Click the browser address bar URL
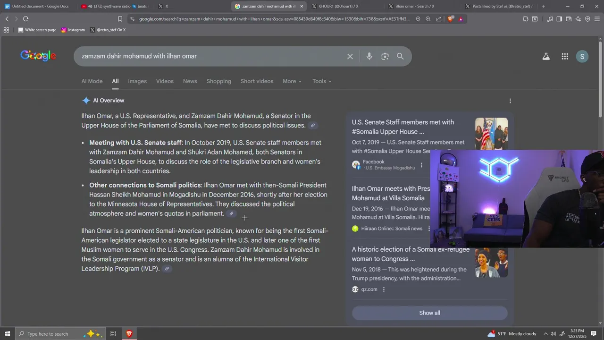Screen dimensions: 604x340 (275, 19)
